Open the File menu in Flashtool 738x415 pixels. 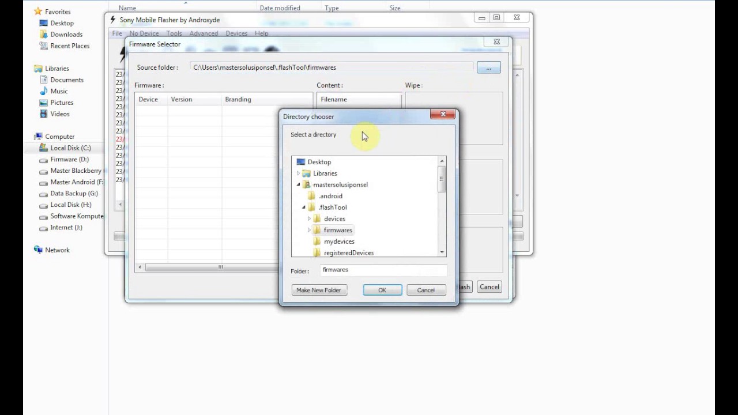pos(117,33)
